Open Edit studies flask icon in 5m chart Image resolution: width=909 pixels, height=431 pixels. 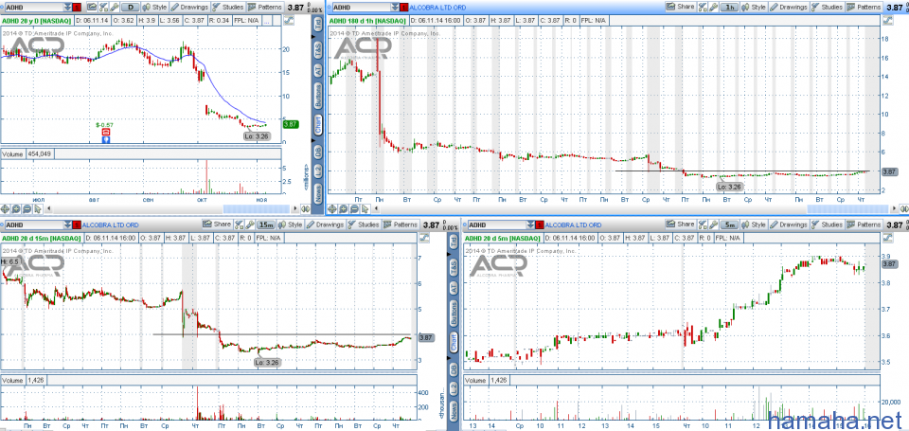702,224
